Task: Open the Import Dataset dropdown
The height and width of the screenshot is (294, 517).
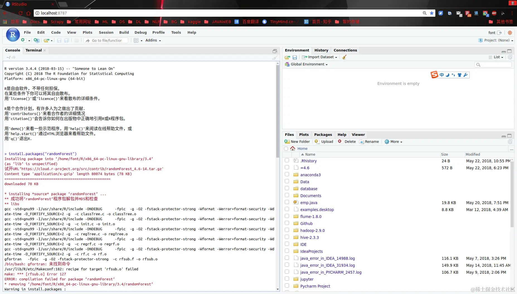Action: (320, 57)
